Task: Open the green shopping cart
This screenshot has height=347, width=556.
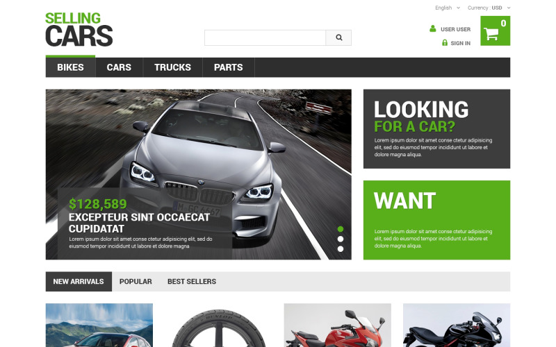Action: [494, 31]
